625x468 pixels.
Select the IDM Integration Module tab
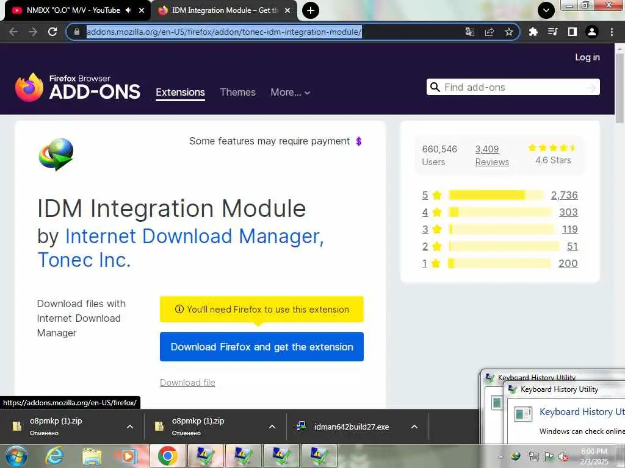click(x=225, y=10)
